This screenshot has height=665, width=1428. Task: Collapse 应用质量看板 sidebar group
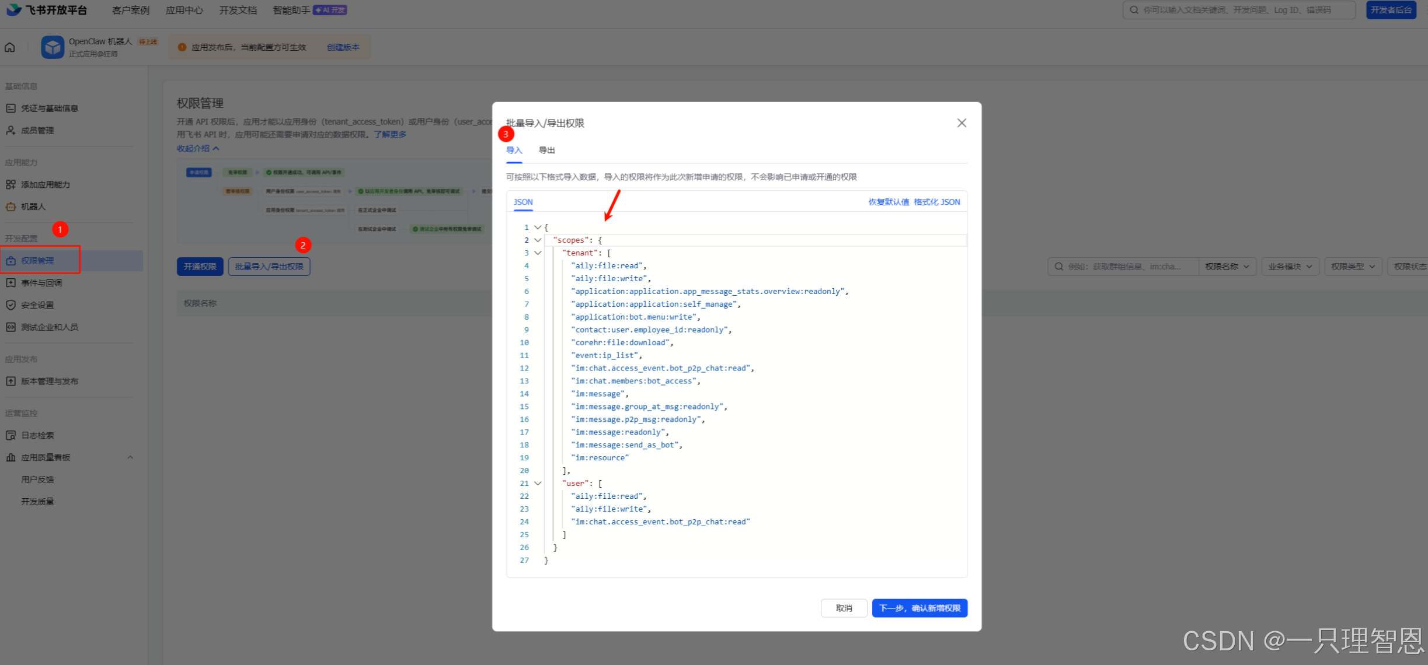[130, 457]
